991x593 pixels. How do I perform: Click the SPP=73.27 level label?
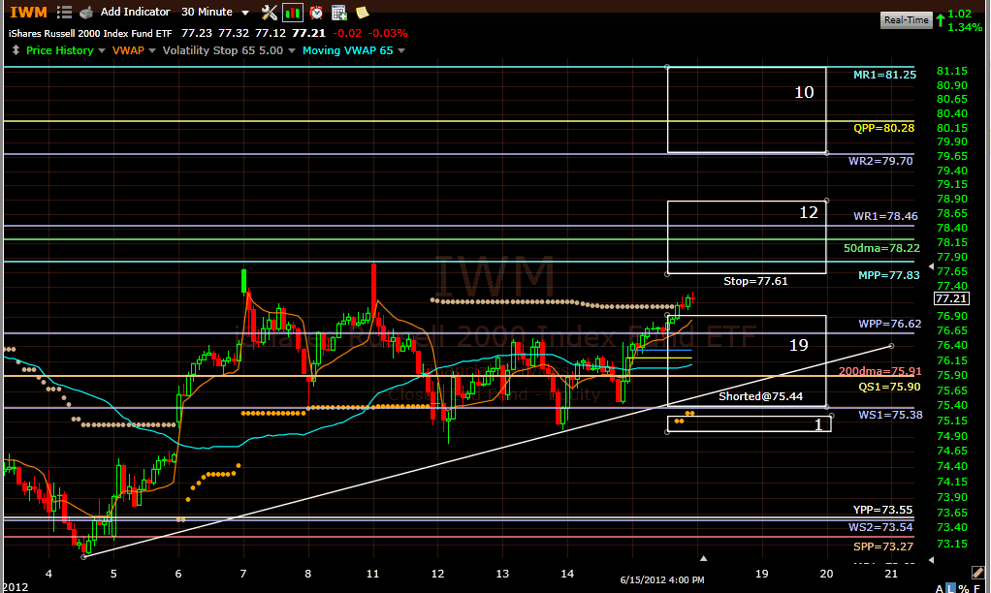(x=883, y=546)
